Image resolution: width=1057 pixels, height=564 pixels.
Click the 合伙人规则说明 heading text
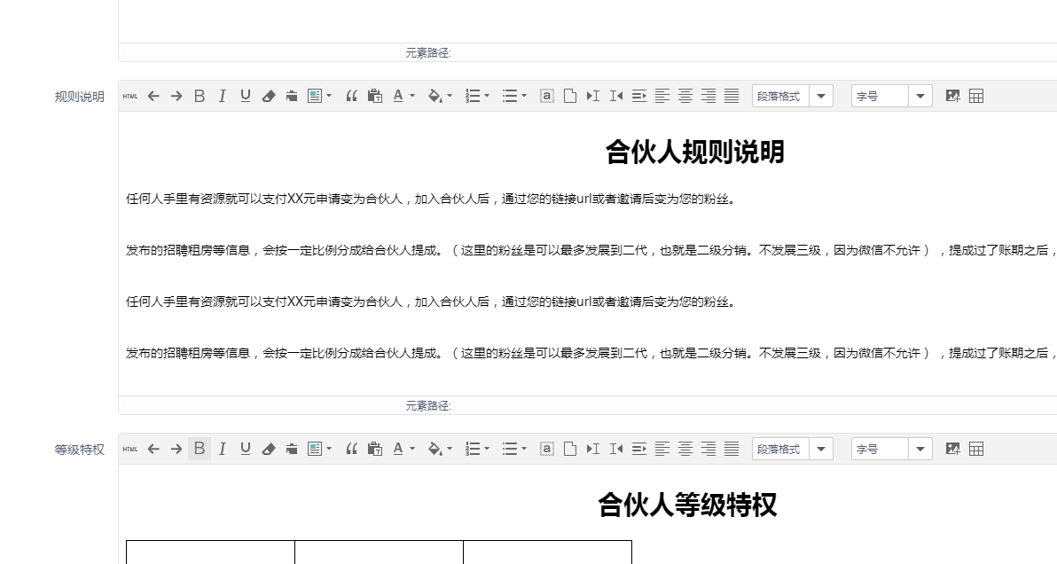point(694,153)
